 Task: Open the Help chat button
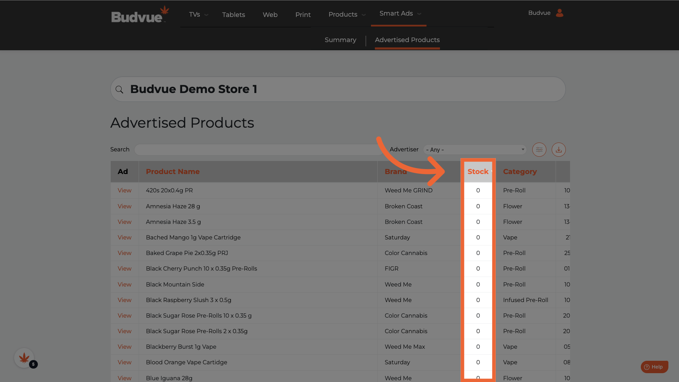tap(654, 367)
